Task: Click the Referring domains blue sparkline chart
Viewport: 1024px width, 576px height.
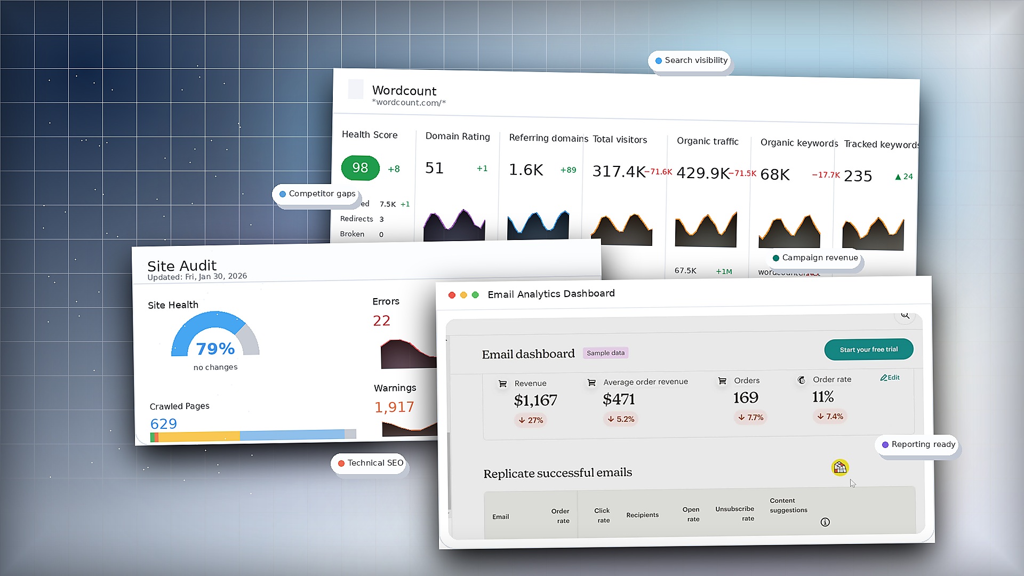Action: [538, 226]
